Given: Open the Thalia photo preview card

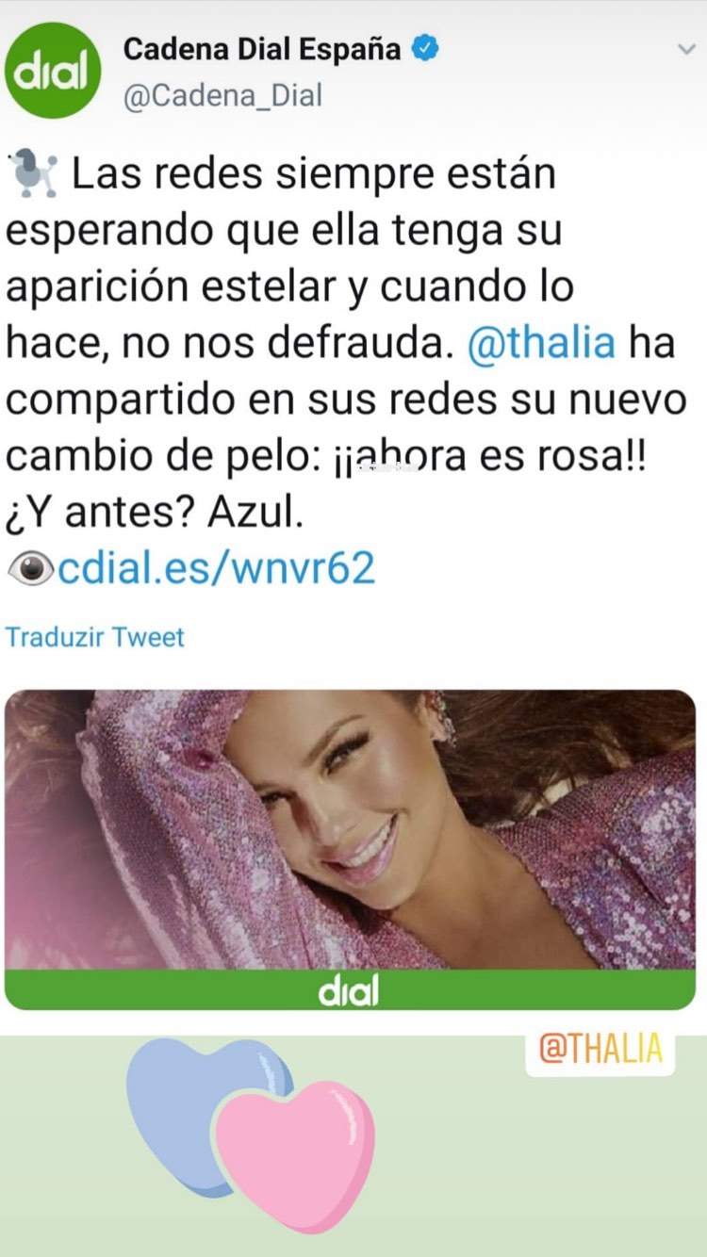Looking at the screenshot, I should [351, 849].
